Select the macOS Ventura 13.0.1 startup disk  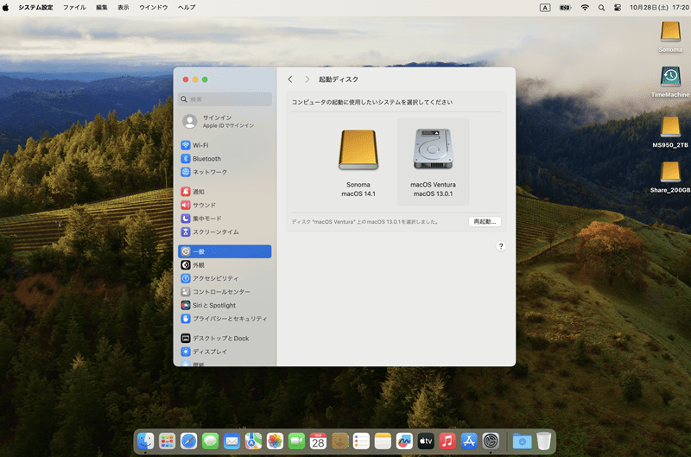433,162
